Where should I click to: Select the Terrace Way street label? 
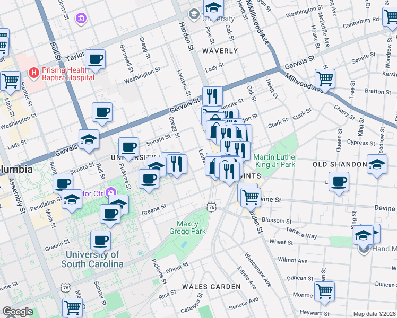tap(301, 233)
